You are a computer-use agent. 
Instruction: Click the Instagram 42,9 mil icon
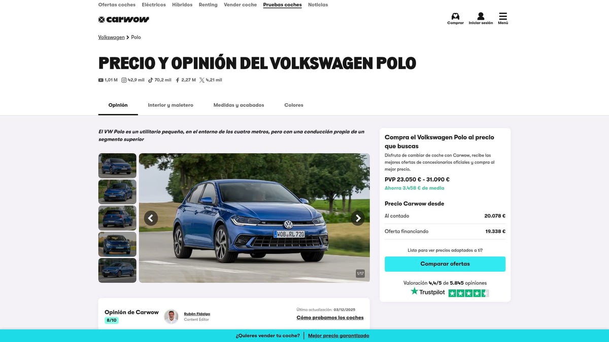click(124, 80)
